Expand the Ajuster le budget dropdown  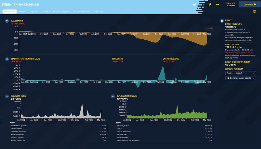(x=240, y=73)
